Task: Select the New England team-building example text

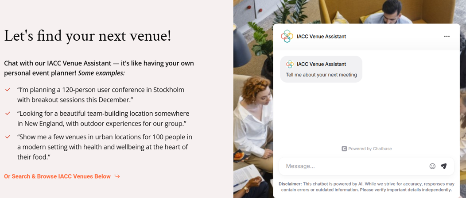Action: coord(103,118)
